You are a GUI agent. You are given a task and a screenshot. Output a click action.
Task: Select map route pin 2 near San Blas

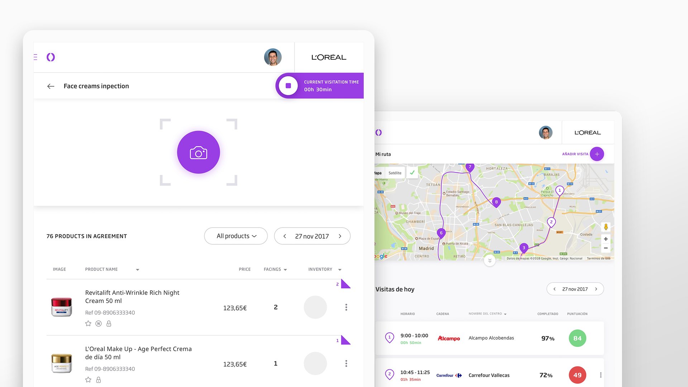pos(551,223)
